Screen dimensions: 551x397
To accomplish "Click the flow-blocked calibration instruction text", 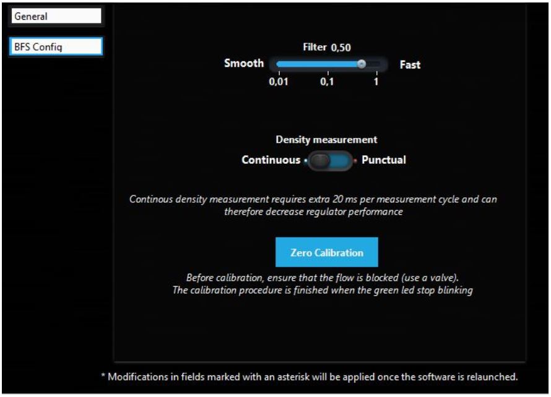I will 326,277.
